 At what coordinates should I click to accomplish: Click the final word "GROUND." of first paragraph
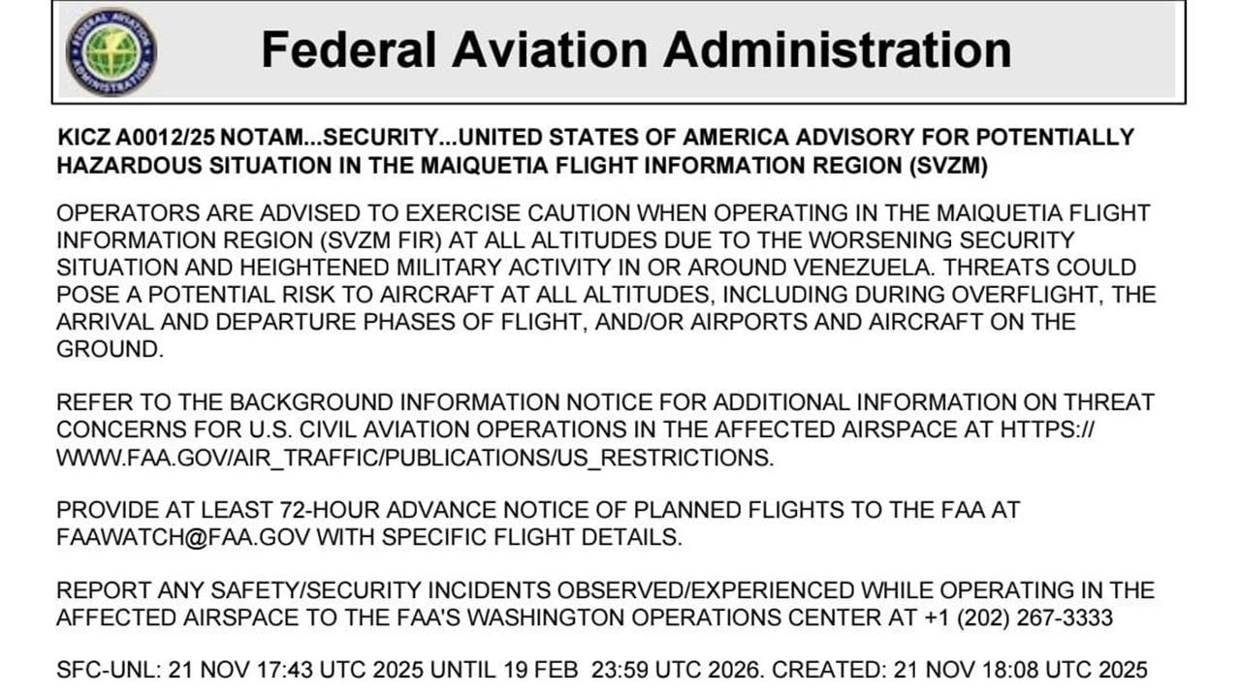click(111, 349)
